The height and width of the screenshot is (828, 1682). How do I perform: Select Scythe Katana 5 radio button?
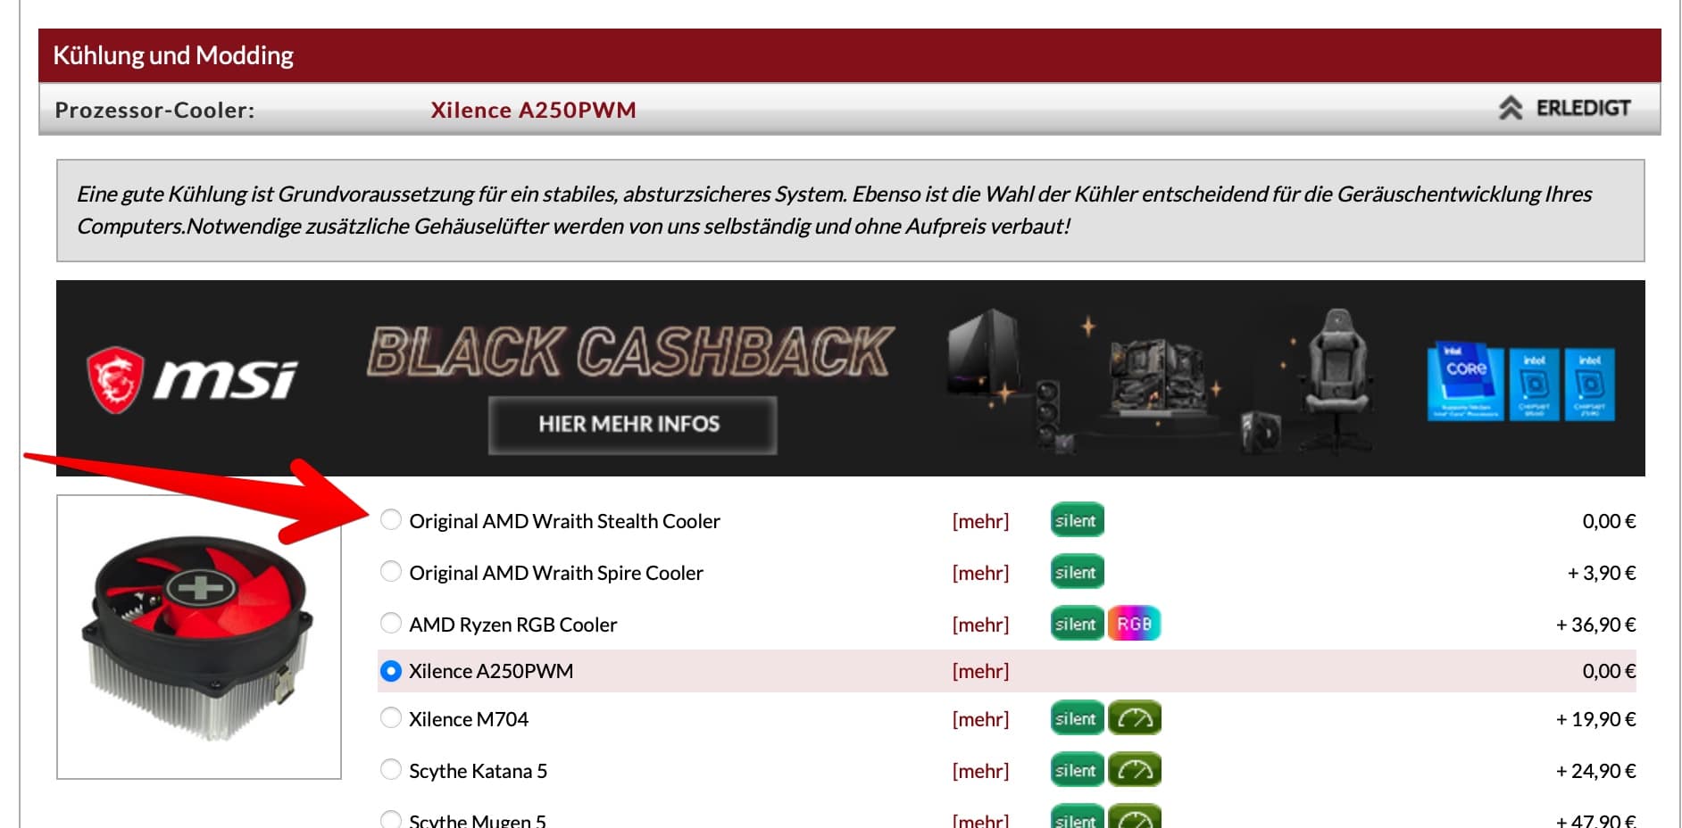[x=391, y=770]
